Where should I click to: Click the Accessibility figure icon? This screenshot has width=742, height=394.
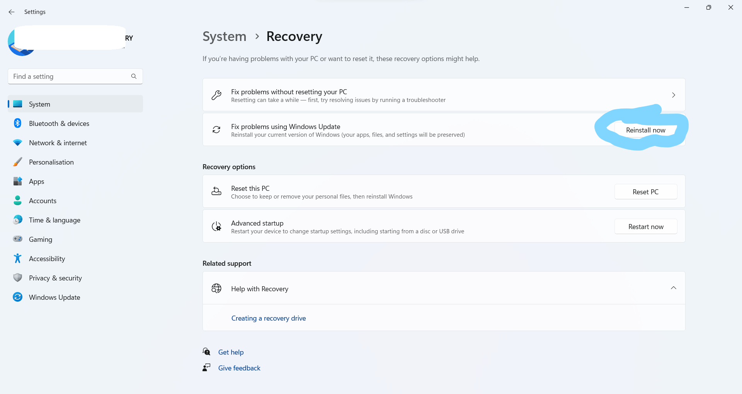click(18, 258)
